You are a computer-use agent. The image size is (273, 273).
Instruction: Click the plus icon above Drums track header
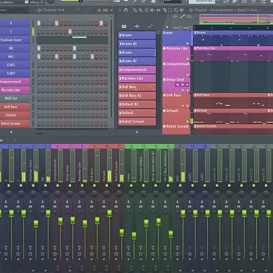(167, 27)
